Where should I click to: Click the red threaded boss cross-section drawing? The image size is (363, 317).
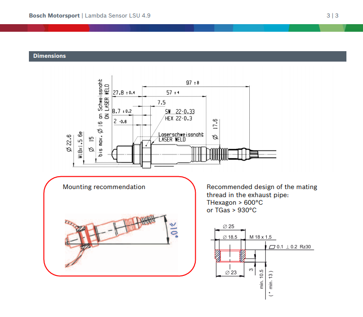pos(230,256)
